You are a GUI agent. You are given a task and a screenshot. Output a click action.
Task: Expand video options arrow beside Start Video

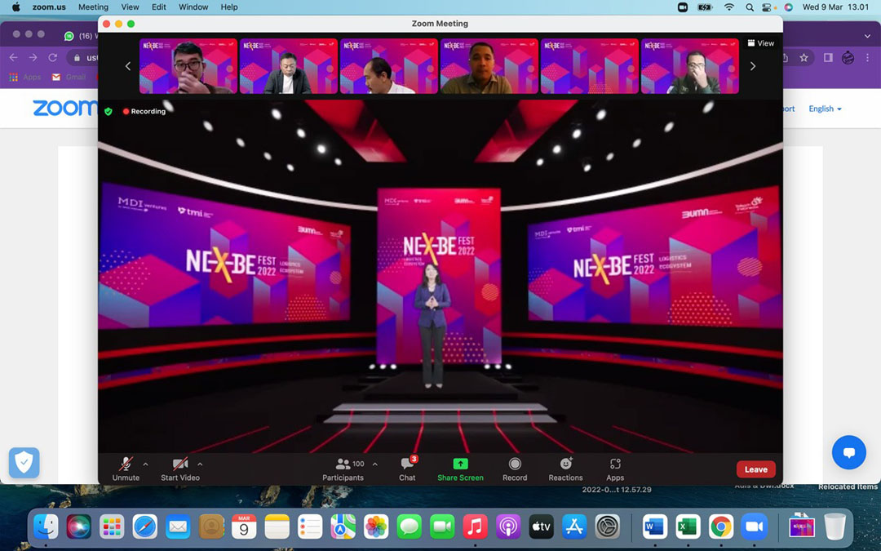(x=200, y=464)
